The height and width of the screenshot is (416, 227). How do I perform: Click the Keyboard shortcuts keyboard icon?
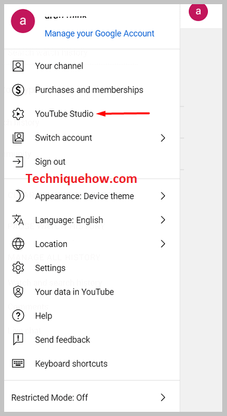(18, 363)
